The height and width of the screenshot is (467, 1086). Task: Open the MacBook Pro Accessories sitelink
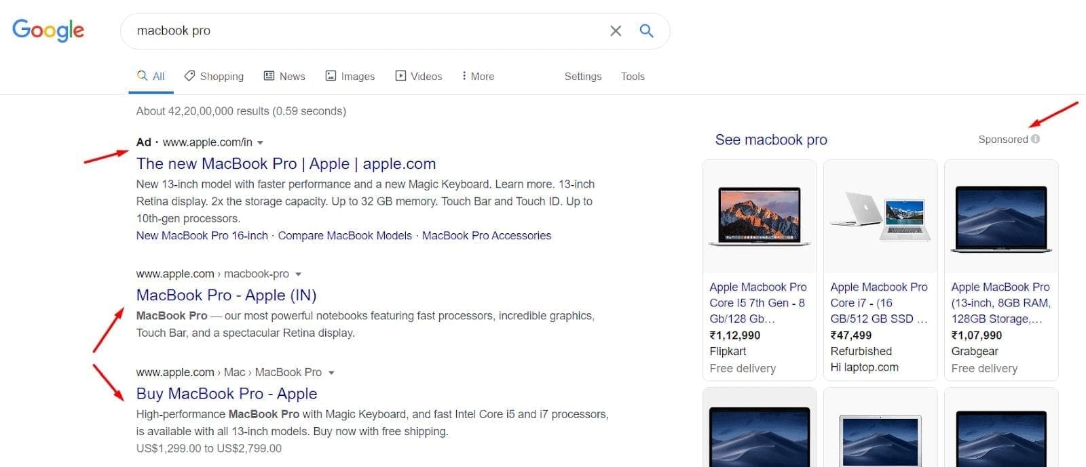(487, 235)
